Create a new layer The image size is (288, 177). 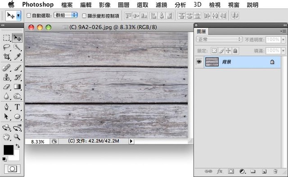click(x=264, y=171)
